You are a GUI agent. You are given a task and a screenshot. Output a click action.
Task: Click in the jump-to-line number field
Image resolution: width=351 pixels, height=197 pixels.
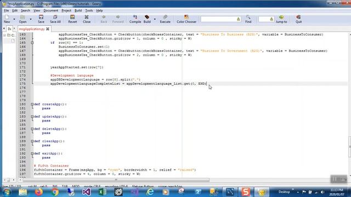pos(264,19)
